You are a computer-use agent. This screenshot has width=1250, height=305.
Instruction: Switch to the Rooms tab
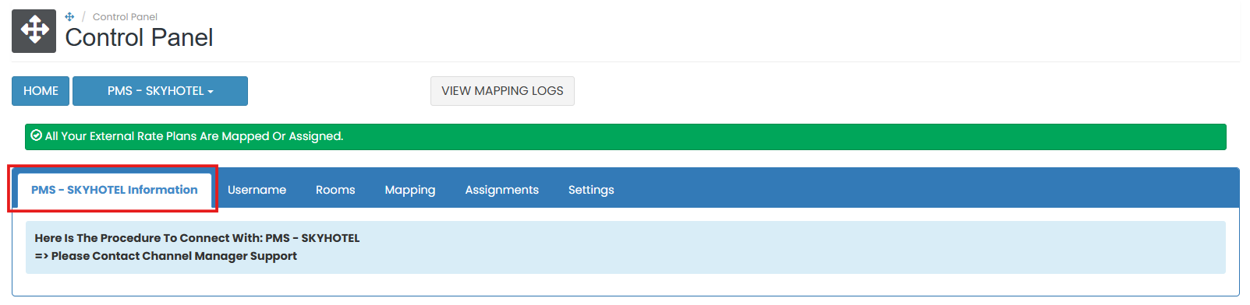point(335,190)
